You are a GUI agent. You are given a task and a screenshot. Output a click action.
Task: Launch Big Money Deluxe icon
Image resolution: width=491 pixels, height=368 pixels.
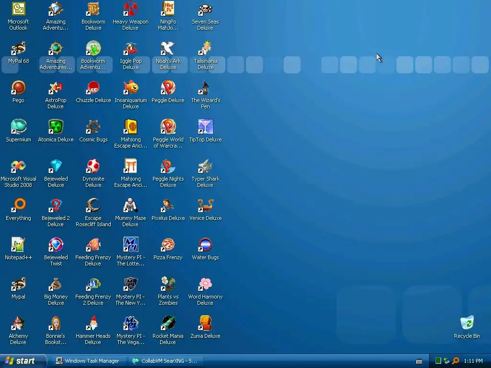pyautogui.click(x=56, y=284)
